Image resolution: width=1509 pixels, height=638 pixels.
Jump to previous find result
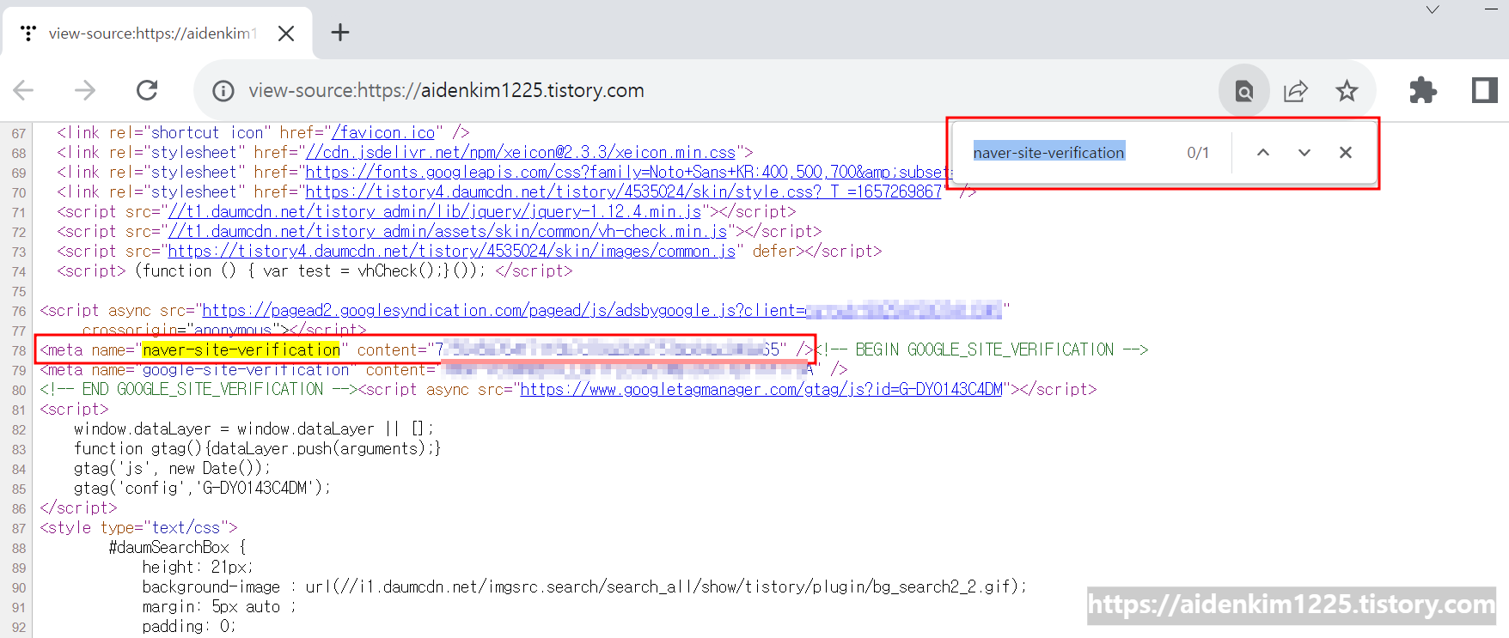(1263, 153)
